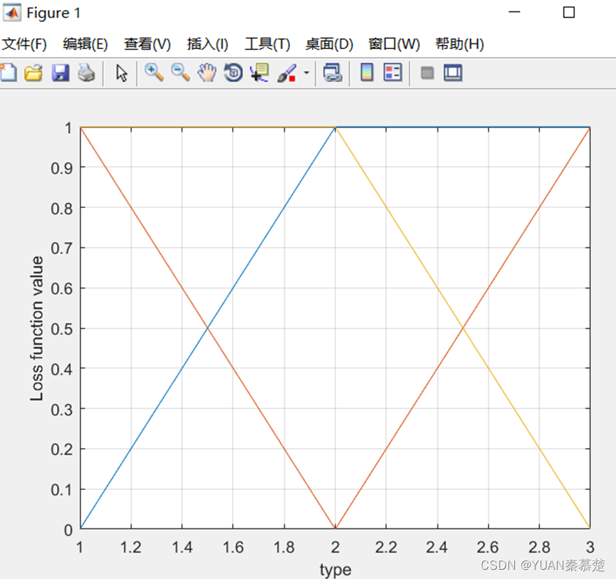The image size is (616, 579).
Task: Click the x-axis tick label 2.4
Action: (x=437, y=547)
